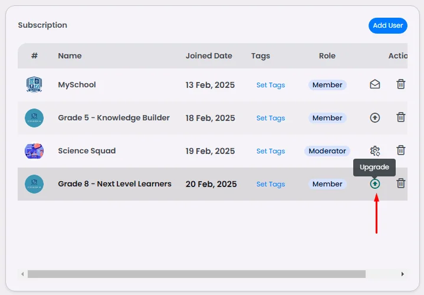This screenshot has width=424, height=295.
Task: Set Tags for Grade 5 row
Action: coord(271,118)
